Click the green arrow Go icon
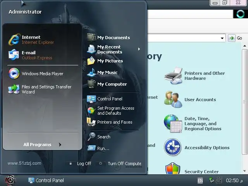 232,38
